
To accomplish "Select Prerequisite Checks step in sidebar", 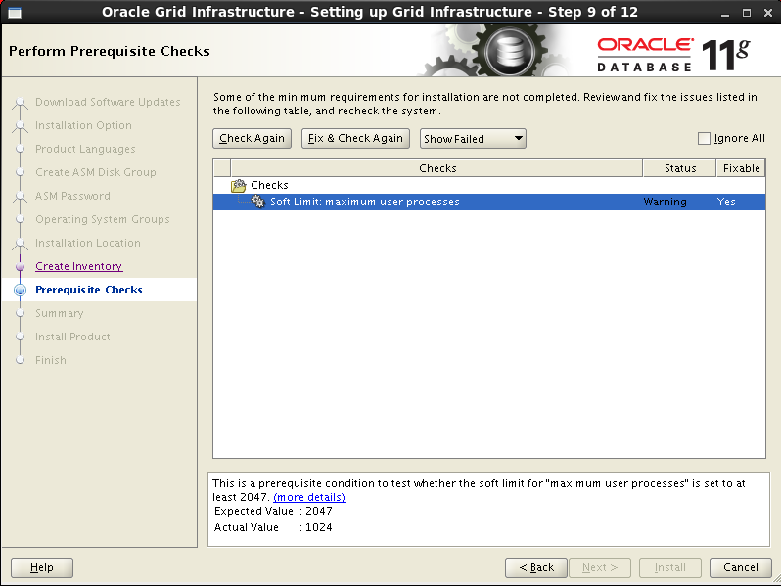I will tap(89, 290).
